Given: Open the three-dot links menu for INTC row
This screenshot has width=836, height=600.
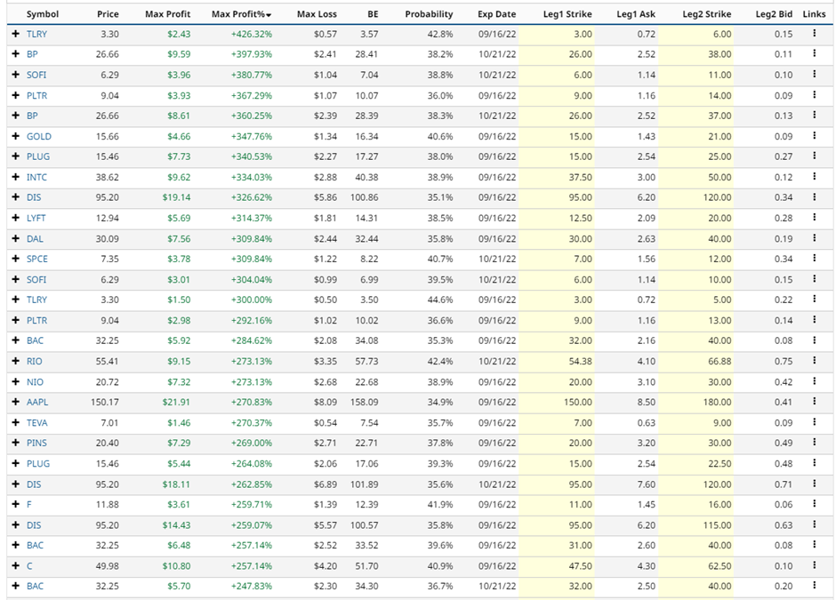Looking at the screenshot, I should (x=814, y=176).
